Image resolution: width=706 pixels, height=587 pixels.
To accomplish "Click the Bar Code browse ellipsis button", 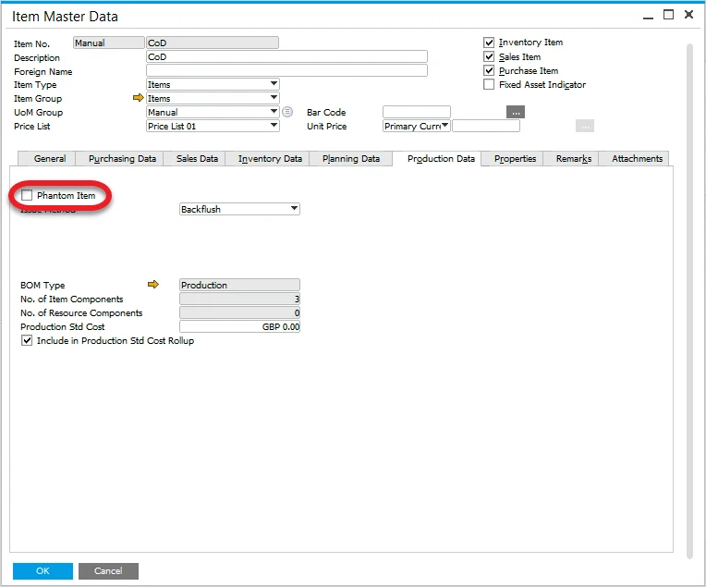I will (517, 112).
